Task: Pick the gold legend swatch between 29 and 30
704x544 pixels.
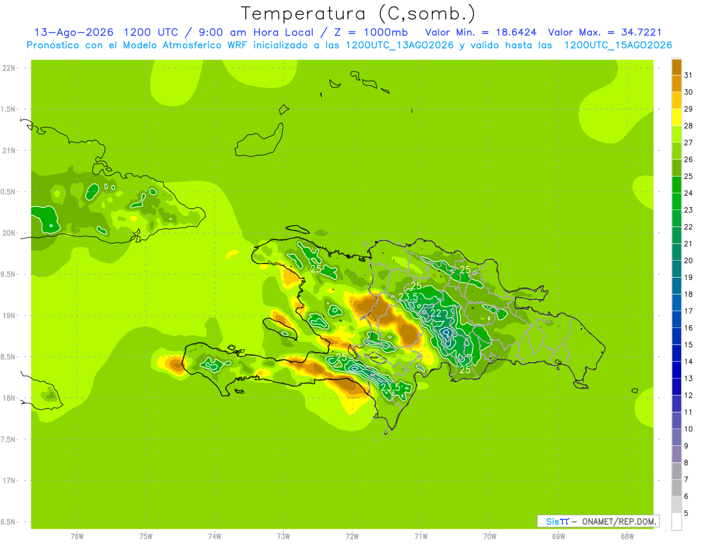Action: pos(676,100)
